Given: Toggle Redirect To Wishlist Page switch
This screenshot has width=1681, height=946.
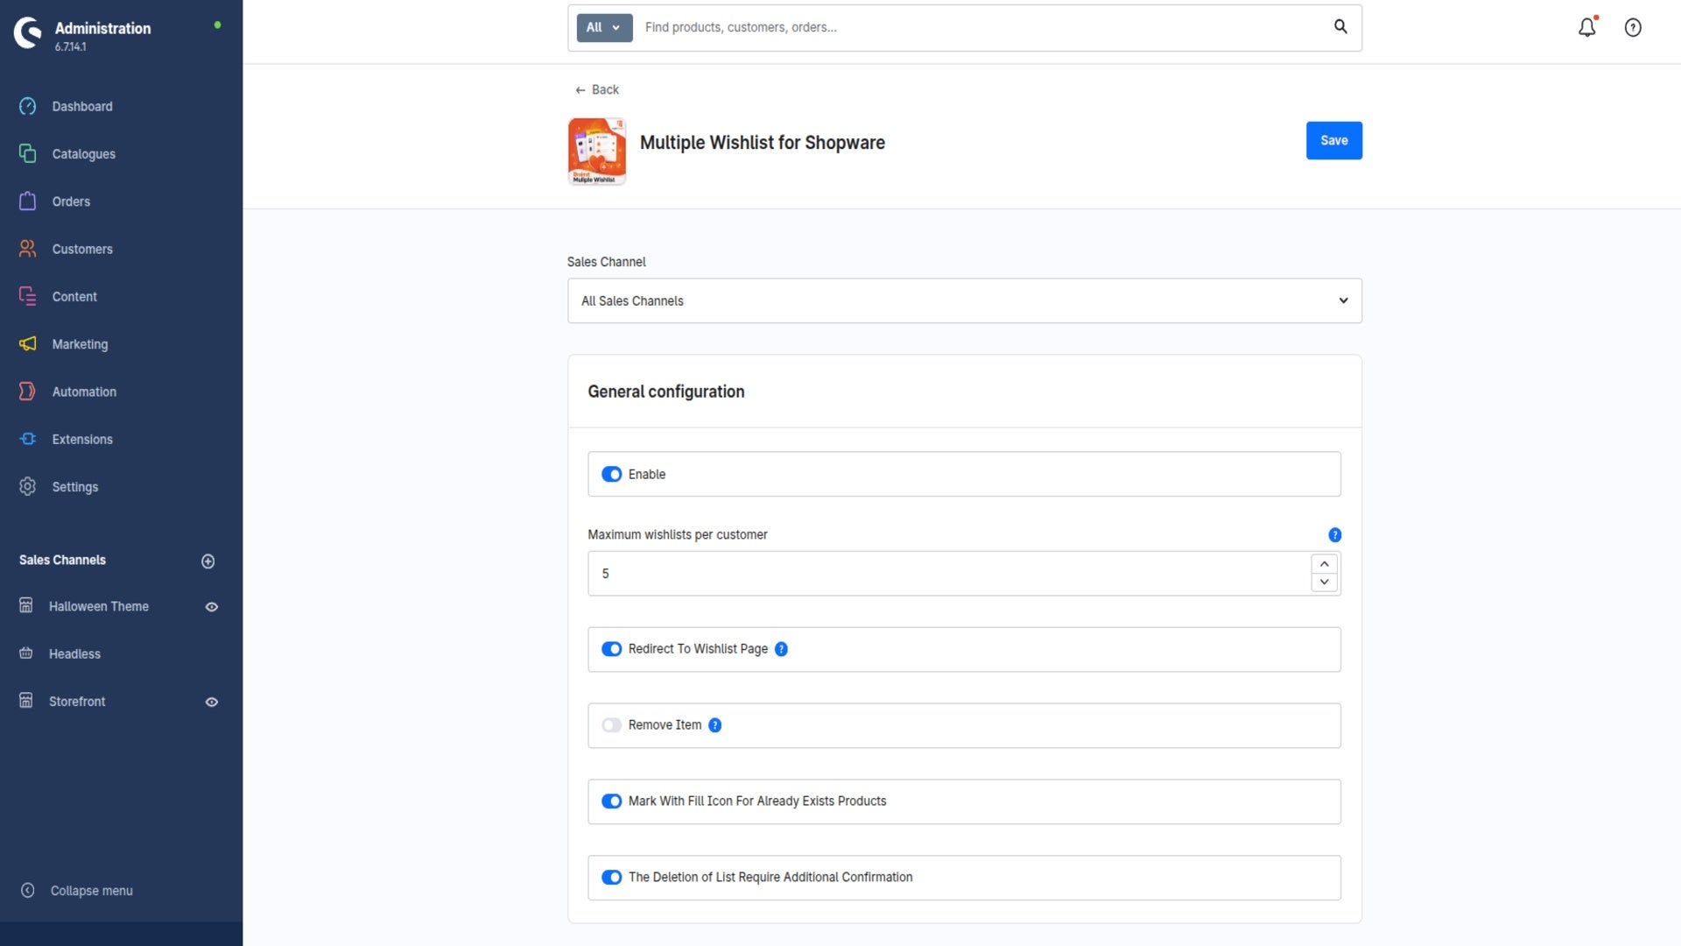Looking at the screenshot, I should 611,649.
